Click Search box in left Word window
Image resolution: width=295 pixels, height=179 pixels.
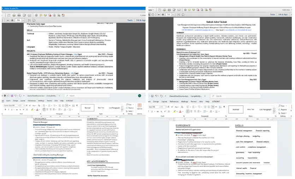(x=87, y=96)
